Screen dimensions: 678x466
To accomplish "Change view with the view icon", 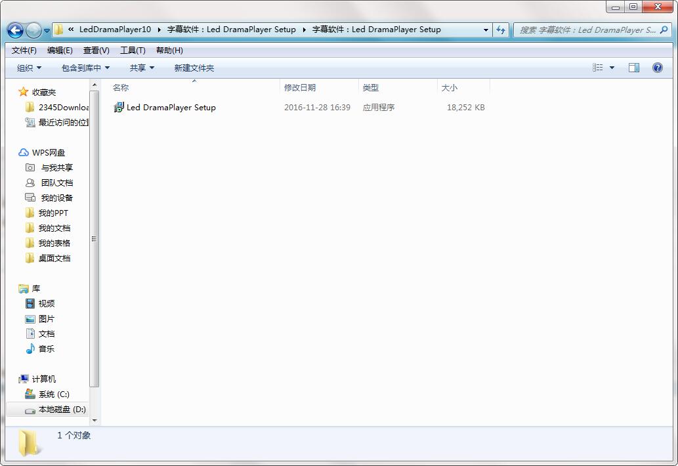I will click(x=597, y=68).
